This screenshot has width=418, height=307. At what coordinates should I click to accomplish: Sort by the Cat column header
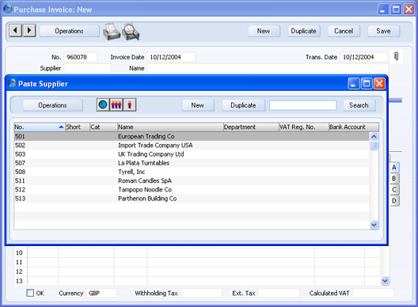pos(104,127)
